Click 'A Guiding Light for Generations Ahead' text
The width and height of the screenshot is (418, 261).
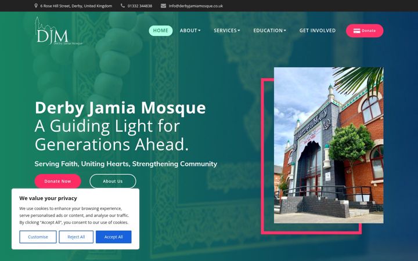[x=111, y=135]
